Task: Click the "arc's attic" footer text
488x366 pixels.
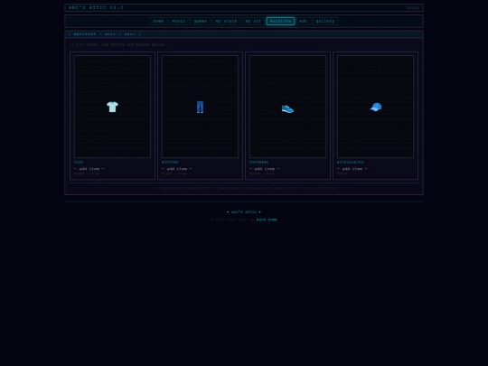Action: [x=244, y=212]
